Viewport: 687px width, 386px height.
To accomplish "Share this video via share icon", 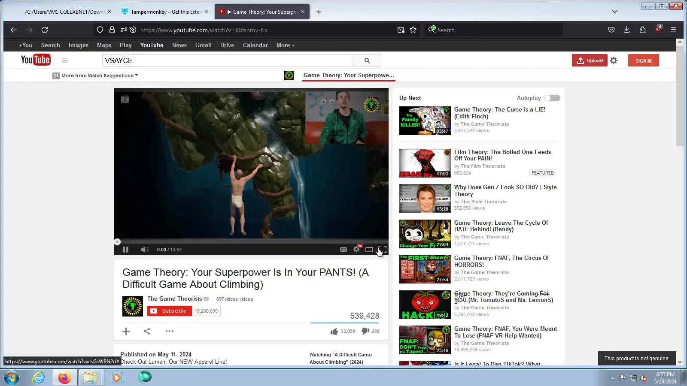I will coord(147,331).
